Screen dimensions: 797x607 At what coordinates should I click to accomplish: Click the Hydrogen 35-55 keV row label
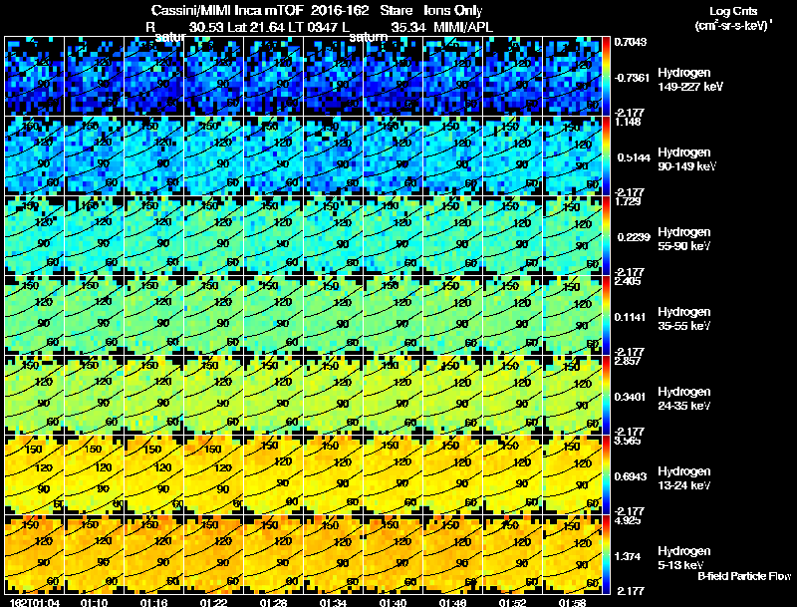pos(684,319)
